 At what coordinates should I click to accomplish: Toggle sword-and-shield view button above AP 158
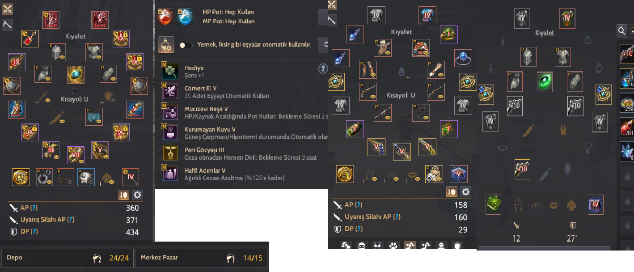click(452, 192)
